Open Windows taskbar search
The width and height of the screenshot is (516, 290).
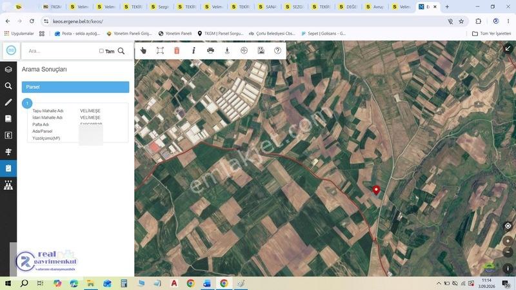tap(24, 283)
